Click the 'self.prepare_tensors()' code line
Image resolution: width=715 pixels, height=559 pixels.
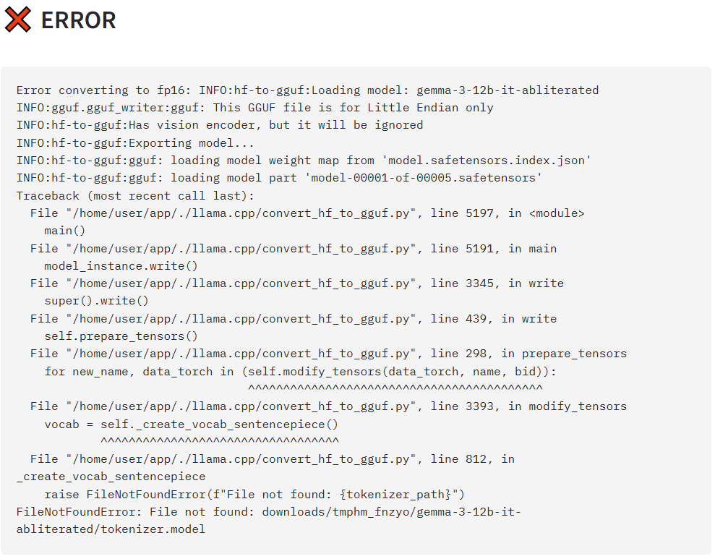point(121,336)
